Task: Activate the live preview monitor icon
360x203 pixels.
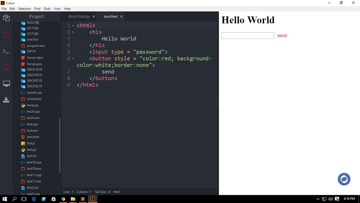Action: coord(6,67)
